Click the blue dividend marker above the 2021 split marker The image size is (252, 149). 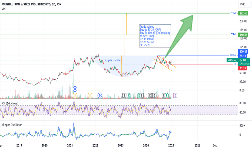coord(75,89)
